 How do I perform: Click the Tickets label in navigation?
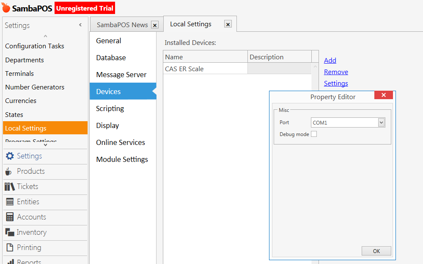tap(27, 186)
